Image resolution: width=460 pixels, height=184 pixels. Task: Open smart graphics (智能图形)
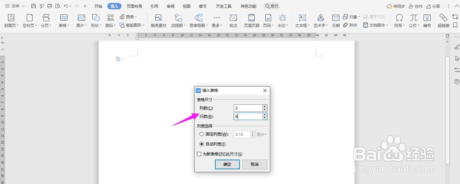pos(132,25)
